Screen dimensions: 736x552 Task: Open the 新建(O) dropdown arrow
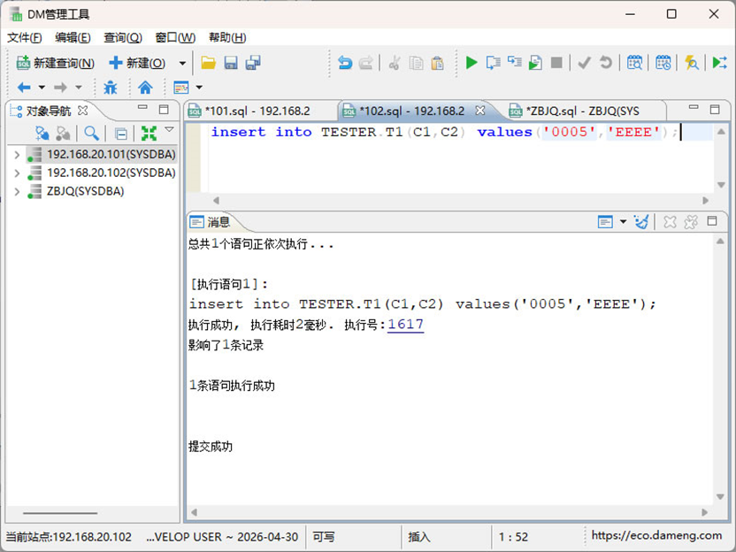pyautogui.click(x=181, y=63)
